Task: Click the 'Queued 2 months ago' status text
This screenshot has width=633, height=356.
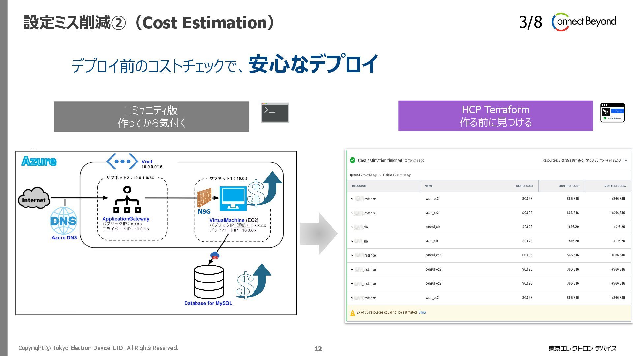Action: (363, 175)
